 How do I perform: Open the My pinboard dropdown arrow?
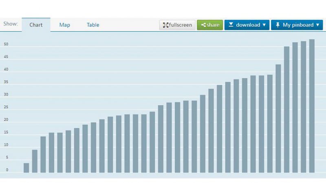317,25
